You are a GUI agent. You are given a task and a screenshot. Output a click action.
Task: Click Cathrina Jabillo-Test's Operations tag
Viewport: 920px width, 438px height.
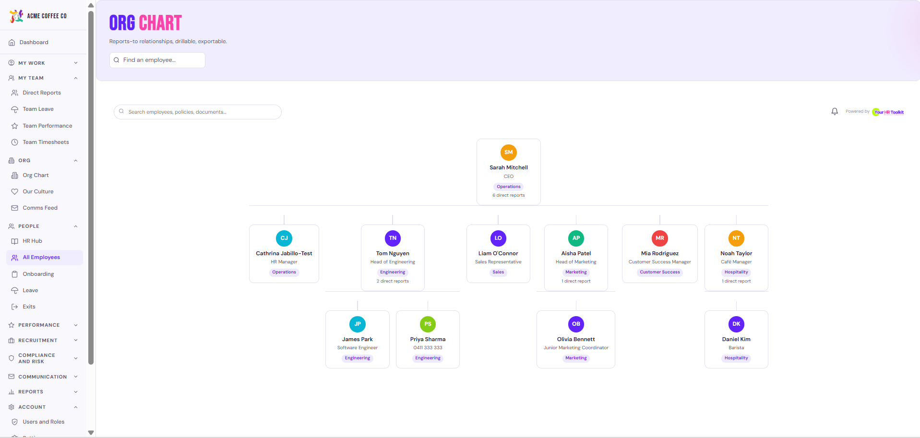coord(284,272)
